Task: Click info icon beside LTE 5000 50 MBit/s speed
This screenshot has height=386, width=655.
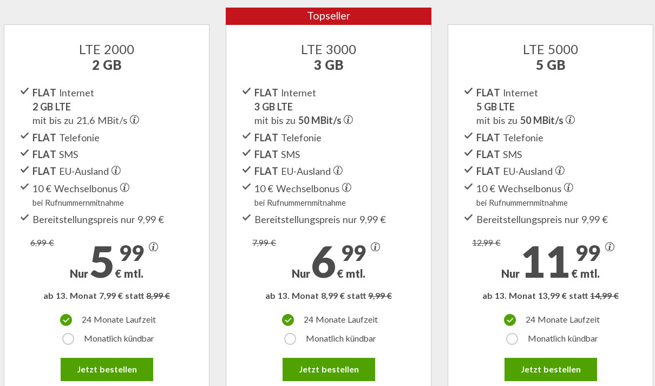Action: pyautogui.click(x=570, y=120)
